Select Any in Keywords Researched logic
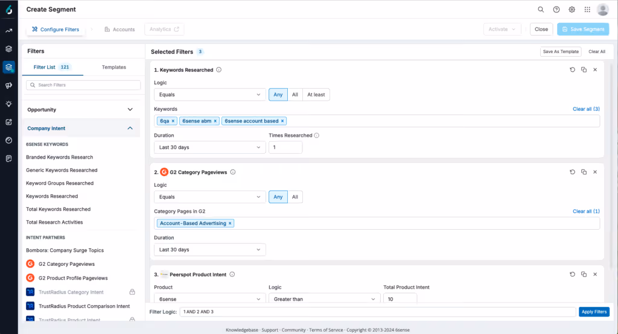Image resolution: width=618 pixels, height=334 pixels. 278,95
